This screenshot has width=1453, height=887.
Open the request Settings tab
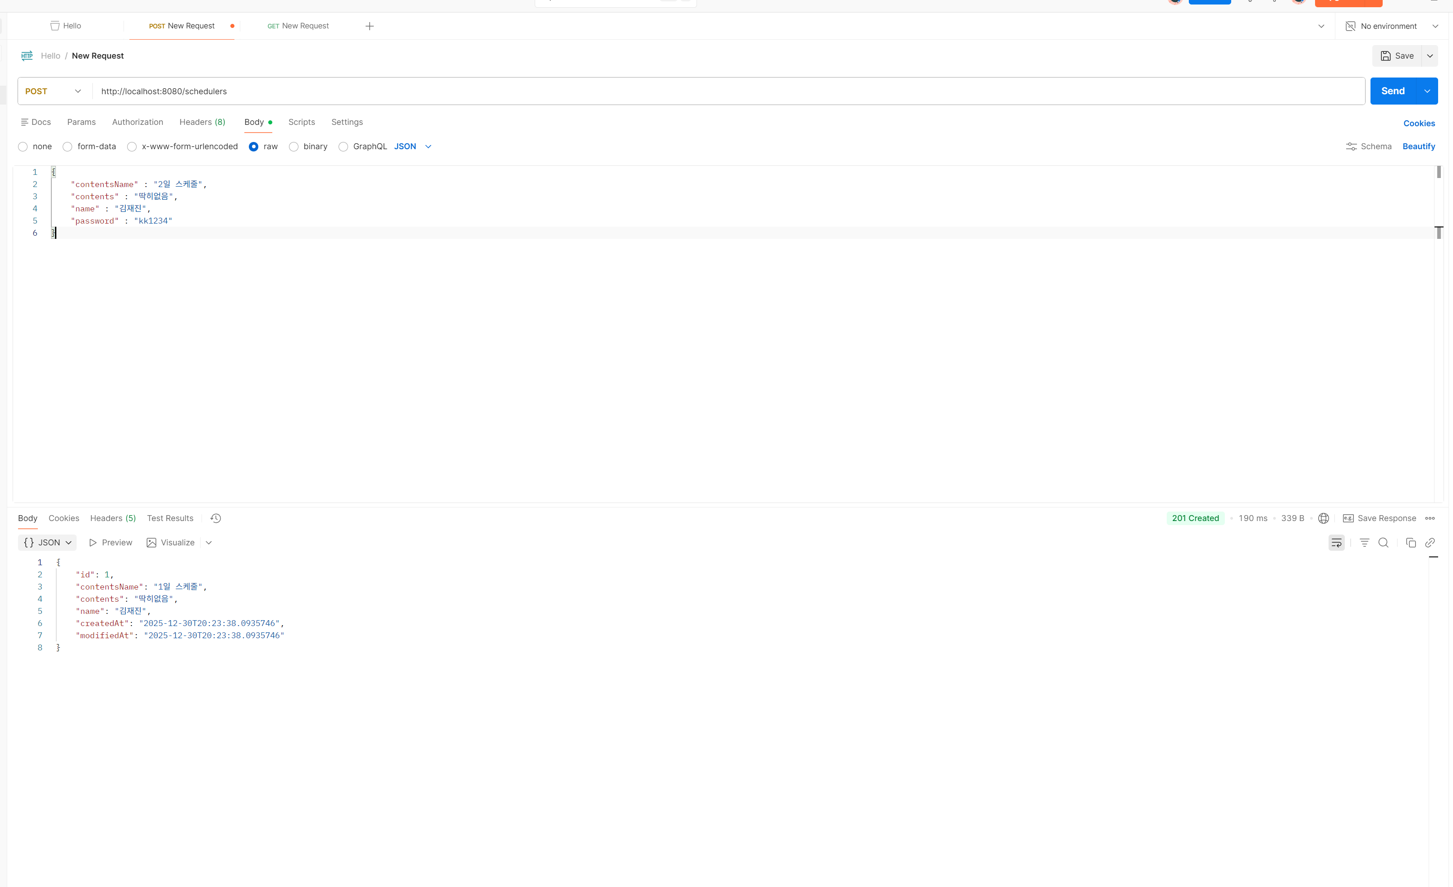347,122
